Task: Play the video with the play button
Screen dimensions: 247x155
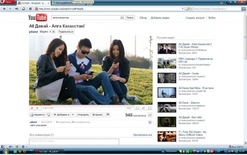Action: pos(32,108)
